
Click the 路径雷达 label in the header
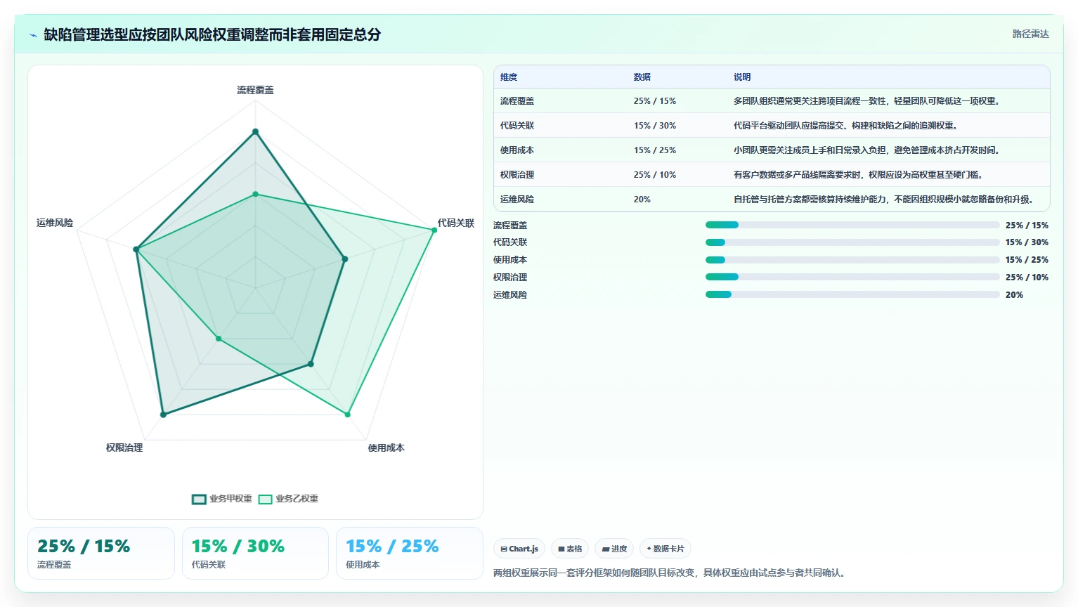click(1030, 34)
